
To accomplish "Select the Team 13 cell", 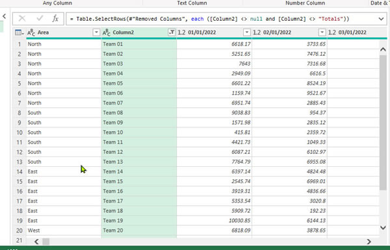I will (139, 162).
